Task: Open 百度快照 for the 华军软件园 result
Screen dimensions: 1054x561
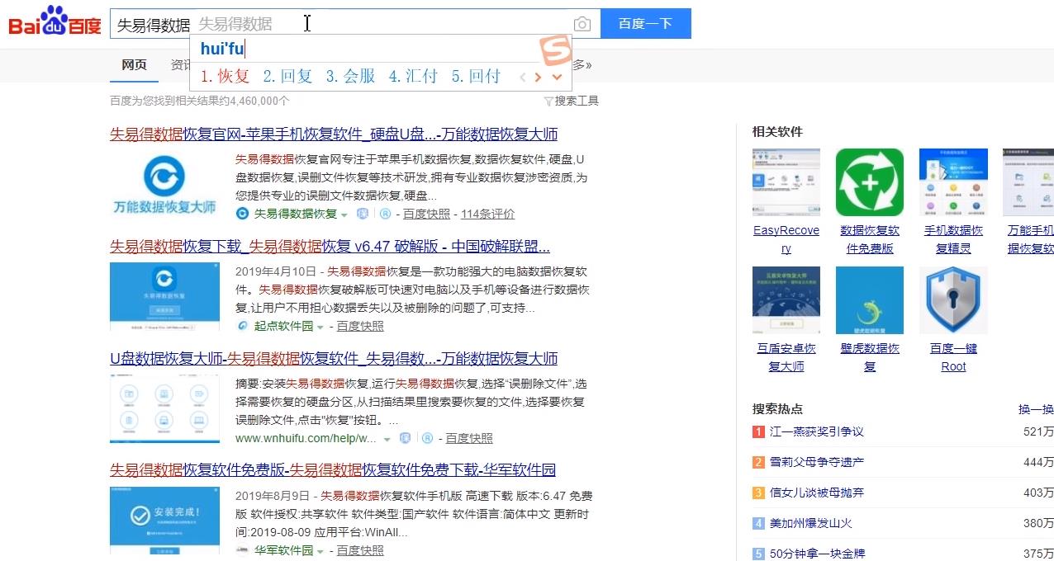Action: tap(360, 550)
